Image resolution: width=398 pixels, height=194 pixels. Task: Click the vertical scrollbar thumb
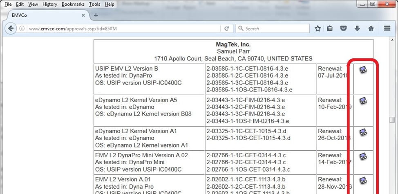(x=392, y=120)
